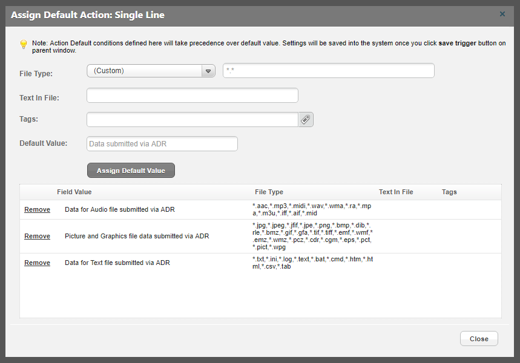Click the text extensions list starting *.txt
This screenshot has width=520, height=363.
(x=313, y=263)
